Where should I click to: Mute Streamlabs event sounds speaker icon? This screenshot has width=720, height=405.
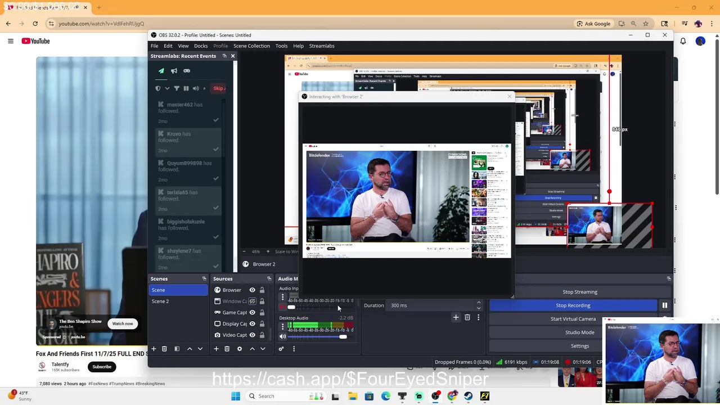click(x=196, y=88)
